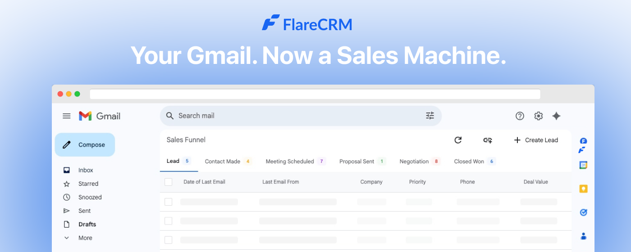This screenshot has width=631, height=252.
Task: Click Last Email From column header
Action: [x=281, y=182]
